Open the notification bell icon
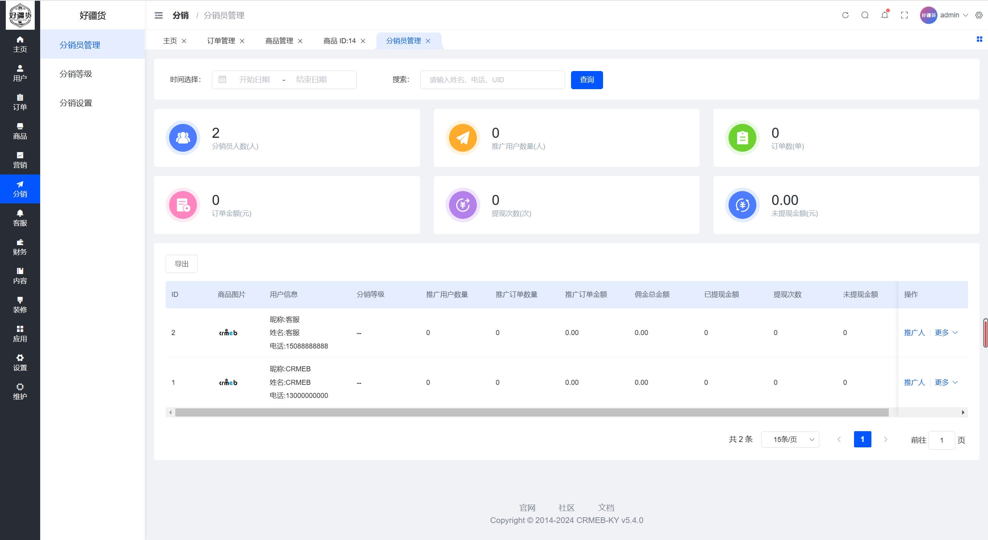Viewport: 988px width, 540px height. click(x=885, y=15)
